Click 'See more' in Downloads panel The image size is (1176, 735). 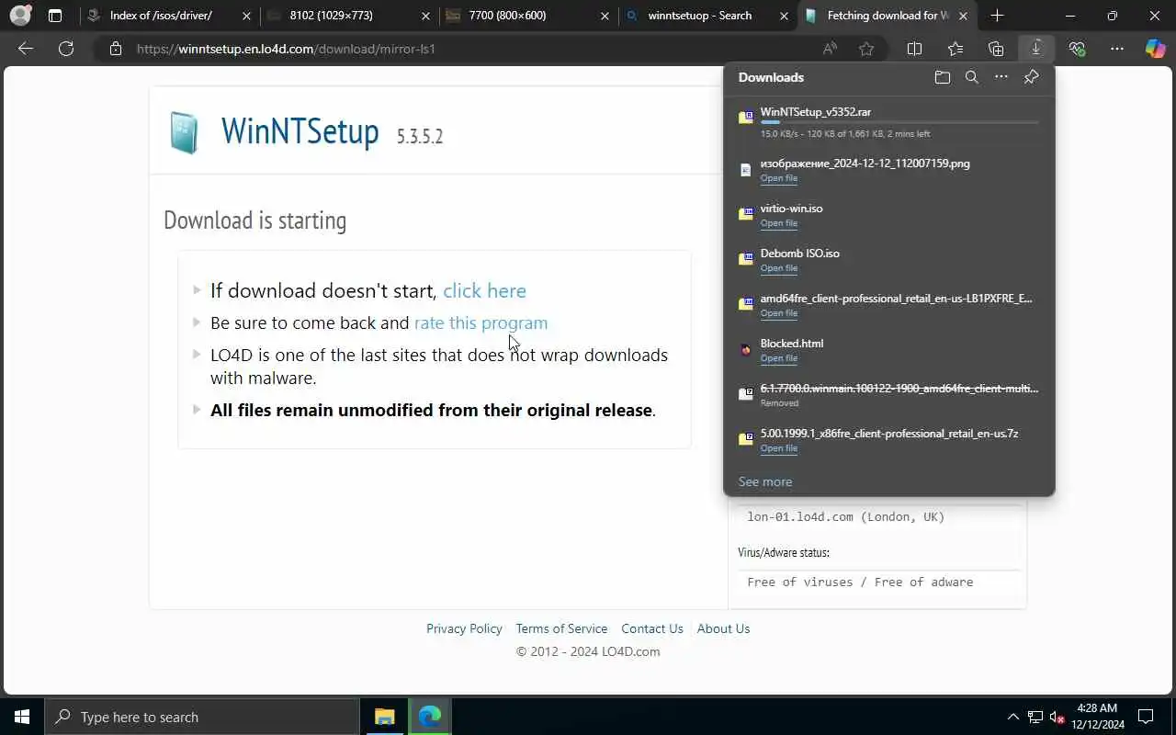point(764,481)
